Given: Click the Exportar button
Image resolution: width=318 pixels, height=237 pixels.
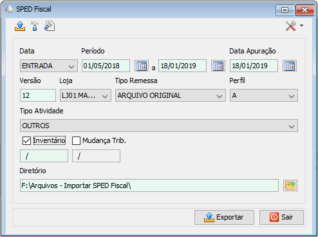Looking at the screenshot, I should tap(224, 217).
